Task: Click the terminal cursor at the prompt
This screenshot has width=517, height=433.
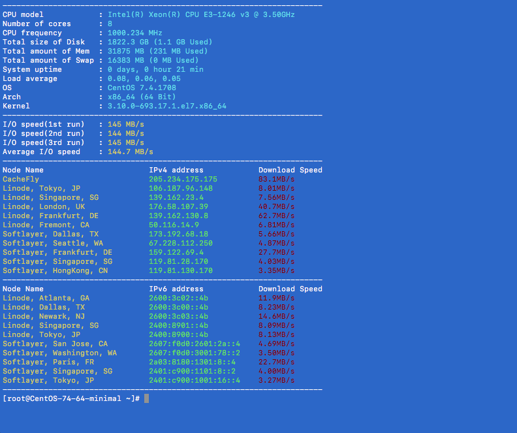Action: coord(147,398)
